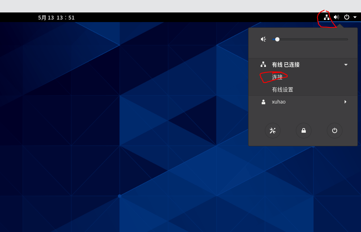Select the xuhao user entry
This screenshot has width=361, height=232.
[x=279, y=102]
